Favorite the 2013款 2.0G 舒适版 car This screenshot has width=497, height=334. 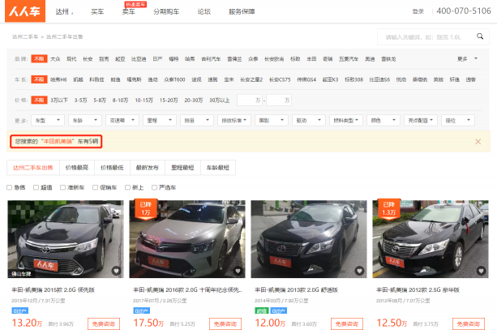(x=359, y=271)
